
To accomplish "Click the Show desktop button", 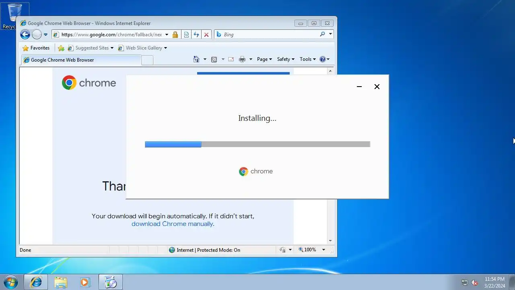I will (x=512, y=282).
